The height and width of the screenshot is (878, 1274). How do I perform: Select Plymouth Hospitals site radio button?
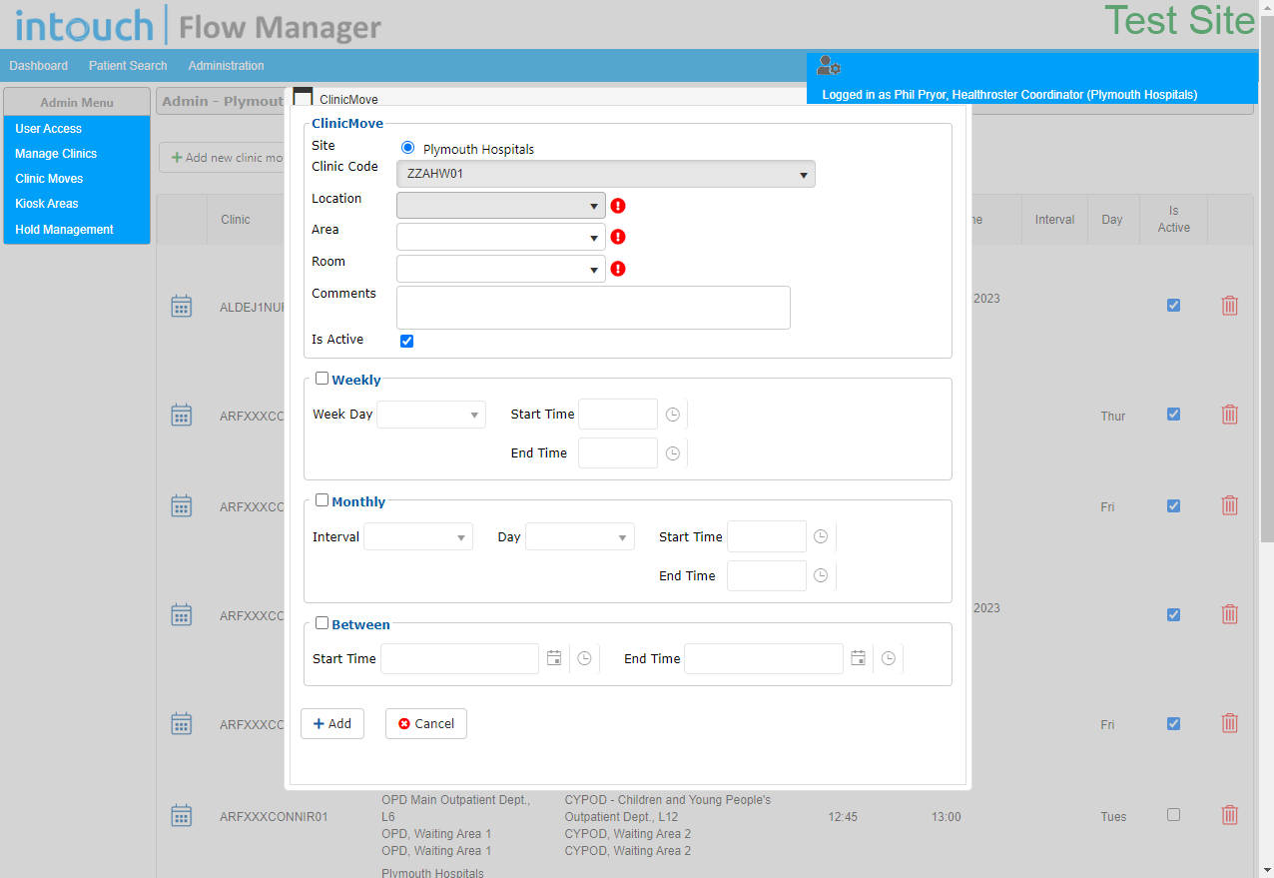click(x=407, y=148)
